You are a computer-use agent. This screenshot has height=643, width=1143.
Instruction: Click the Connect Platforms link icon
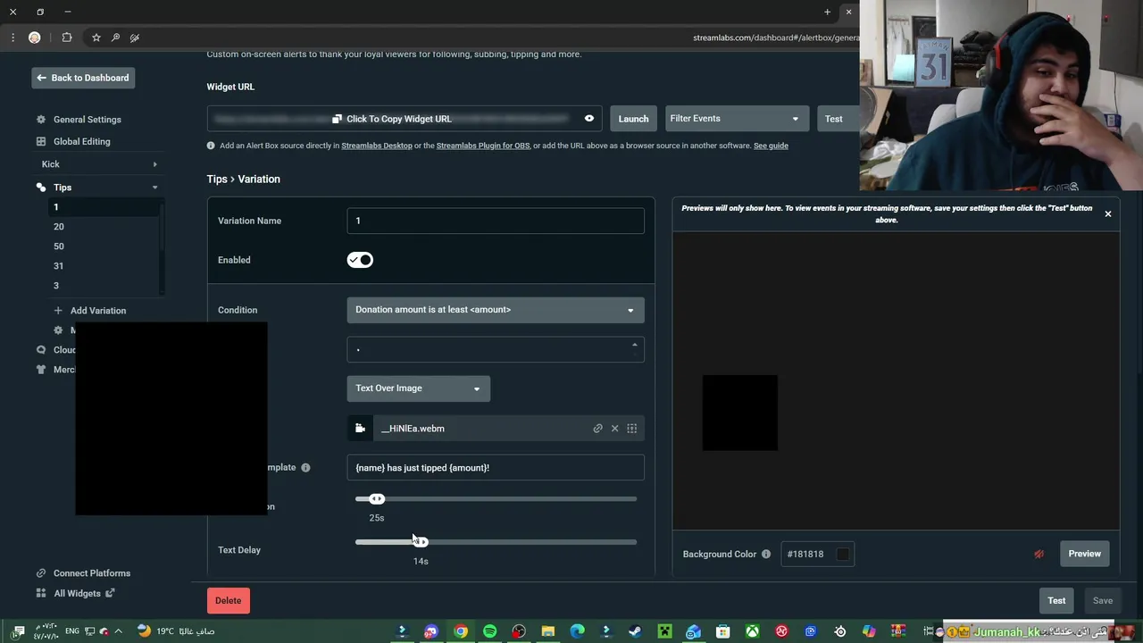click(x=41, y=573)
